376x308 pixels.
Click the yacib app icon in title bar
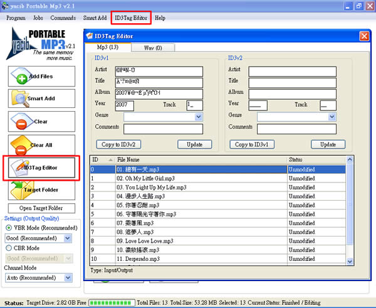5,6
